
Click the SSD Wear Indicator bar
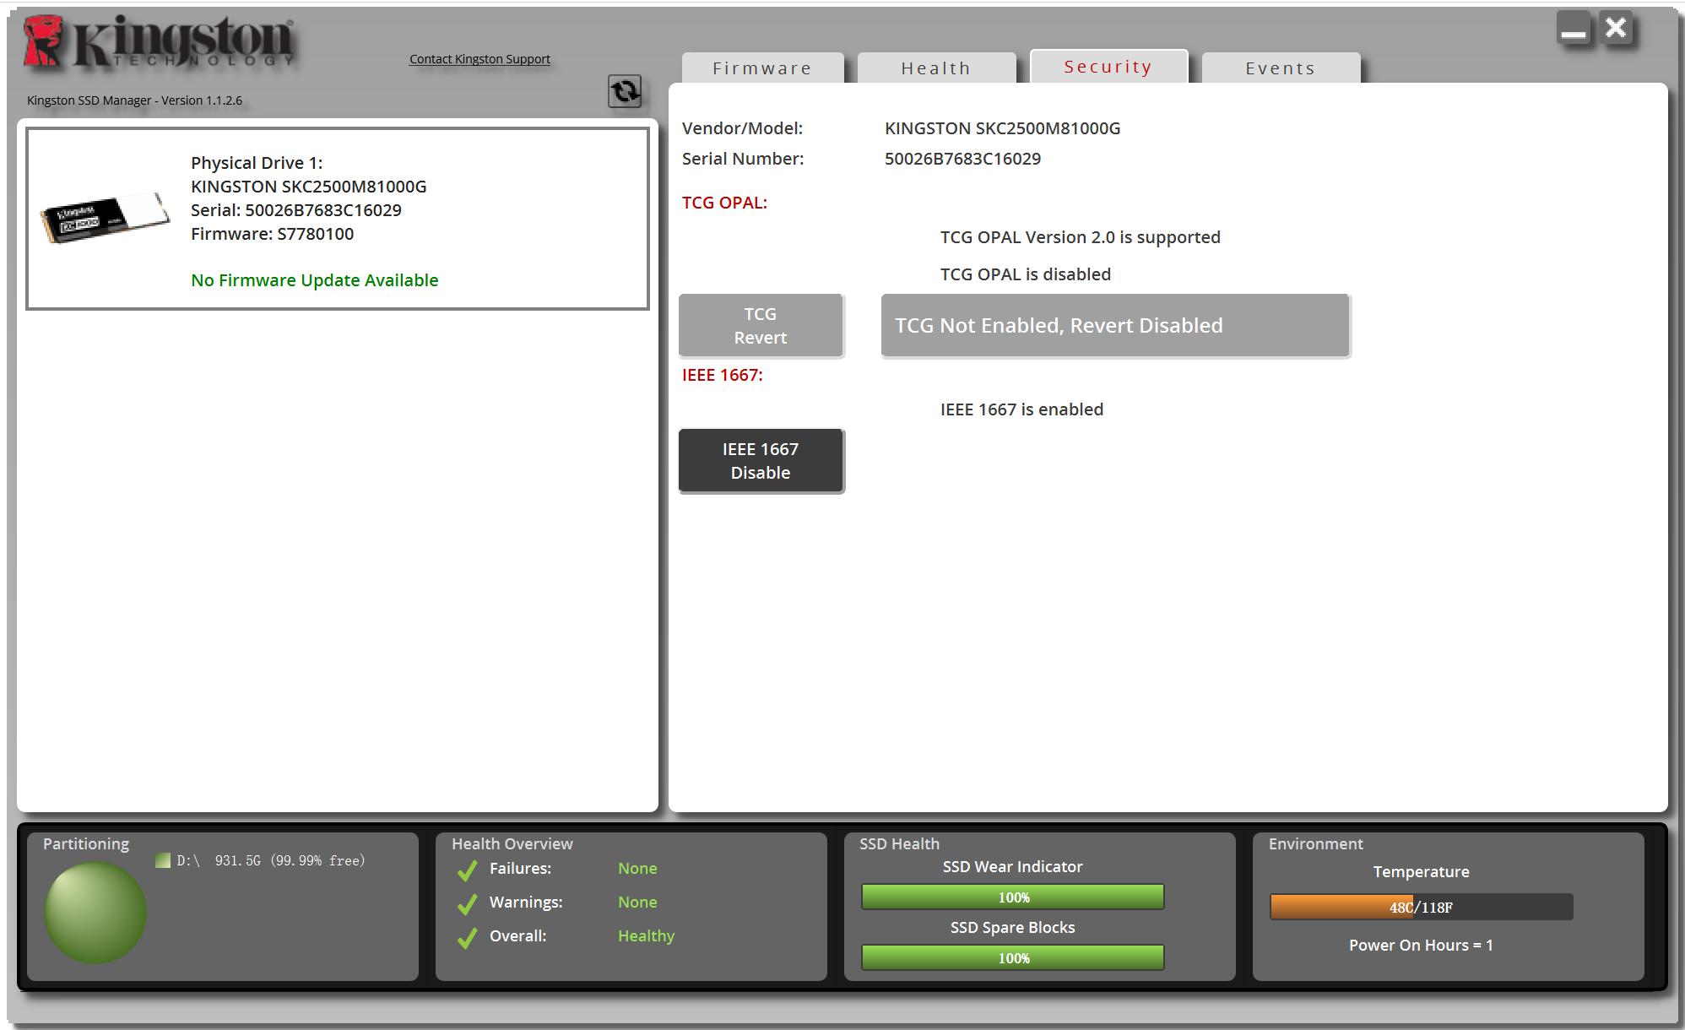click(x=1012, y=897)
